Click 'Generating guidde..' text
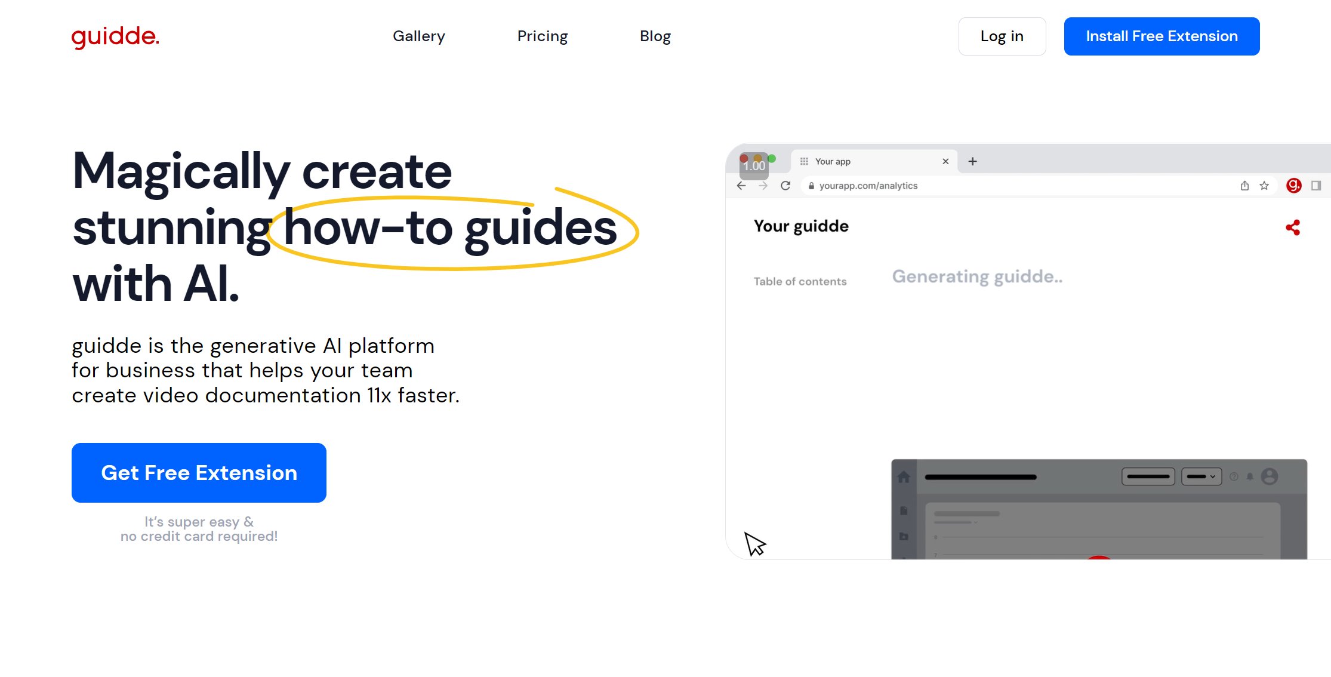 click(x=977, y=276)
